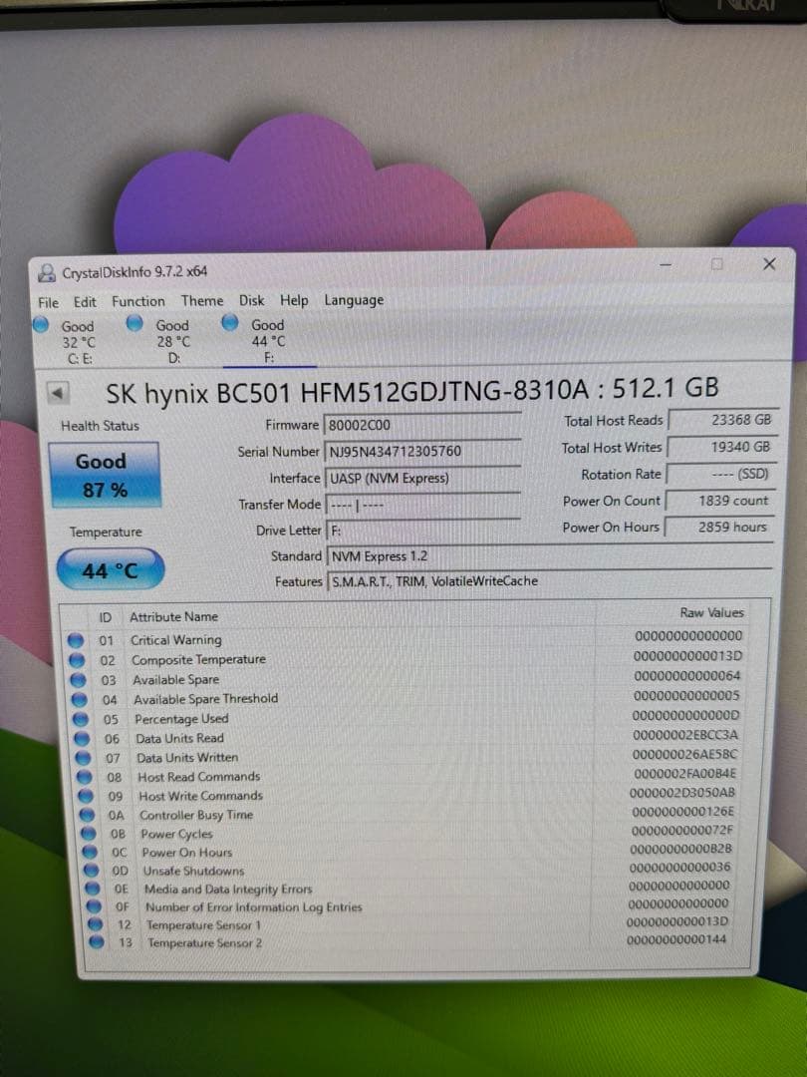807x1077 pixels.
Task: Select the Percentage Used attribute name
Action: click(x=181, y=719)
